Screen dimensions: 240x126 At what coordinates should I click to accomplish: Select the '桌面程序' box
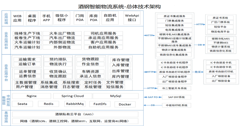coord(32,18)
